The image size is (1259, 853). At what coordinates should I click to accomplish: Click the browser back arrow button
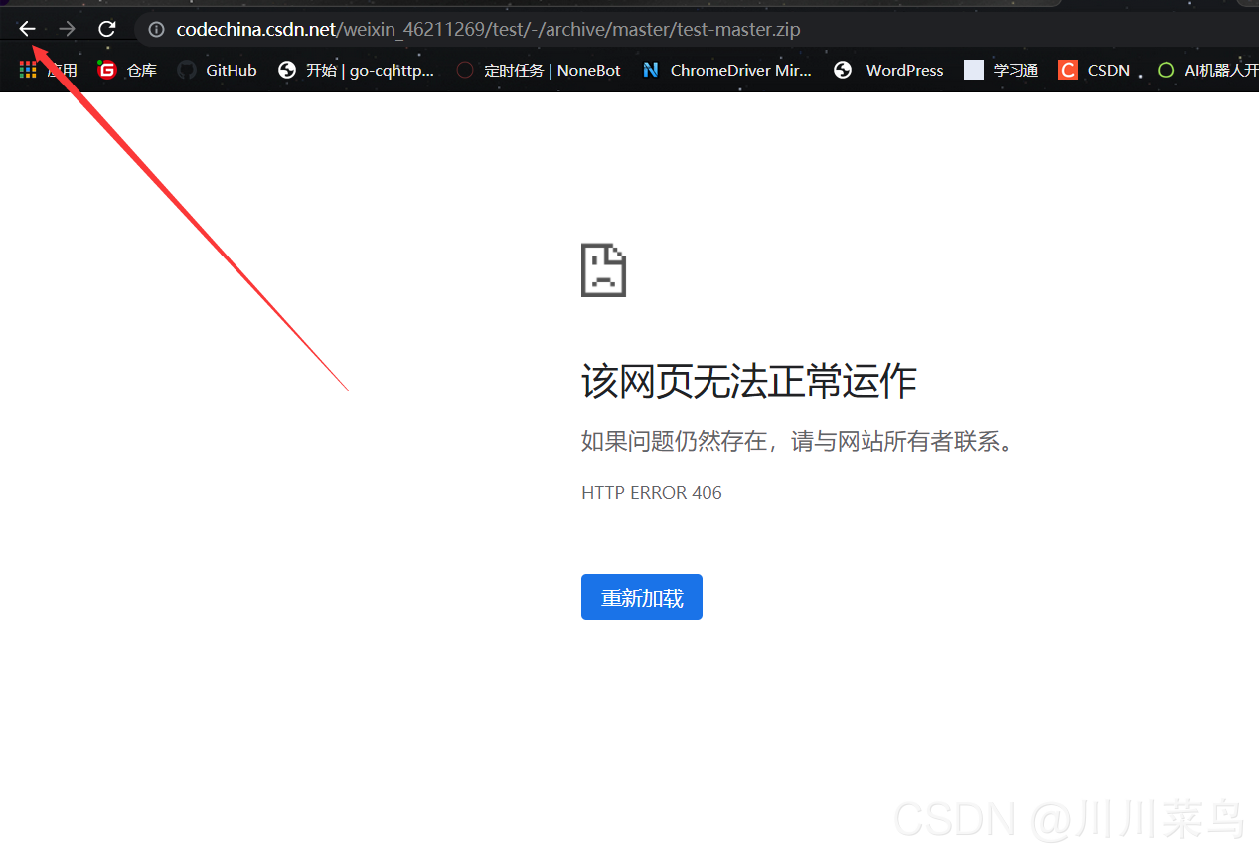[x=27, y=29]
